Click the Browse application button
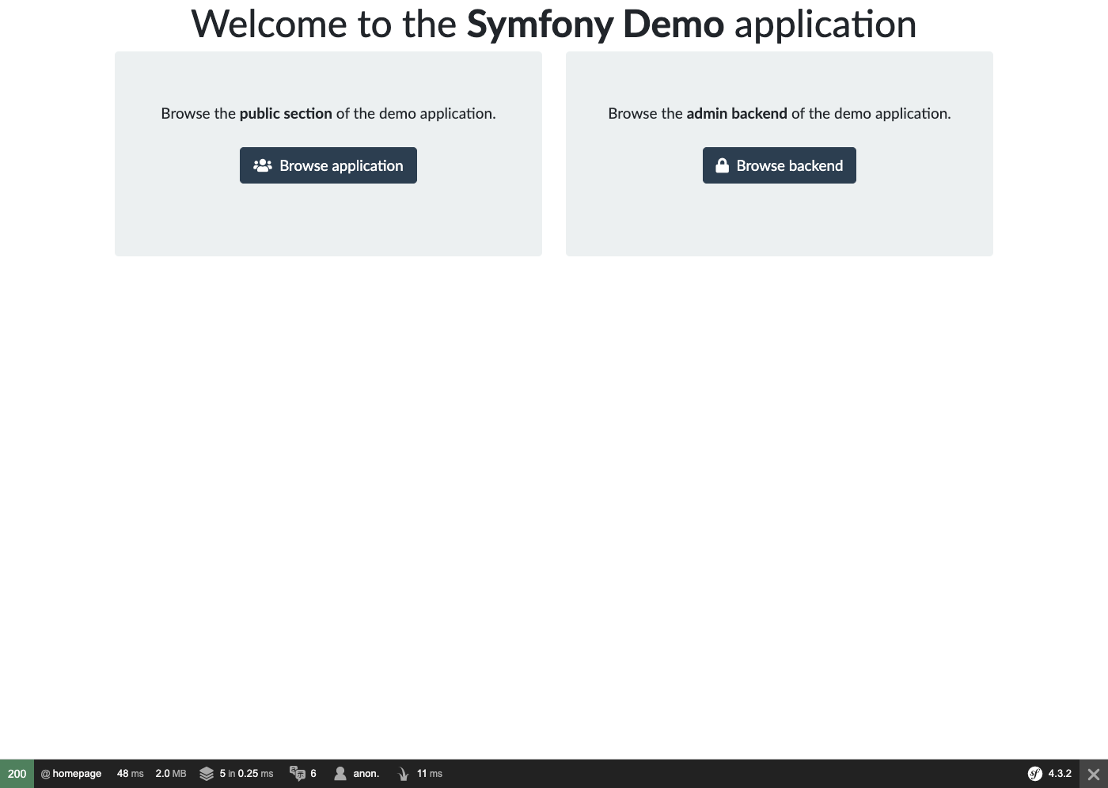This screenshot has height=788, width=1108. (x=328, y=165)
